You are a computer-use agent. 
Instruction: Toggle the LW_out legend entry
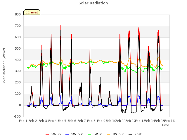115,134
